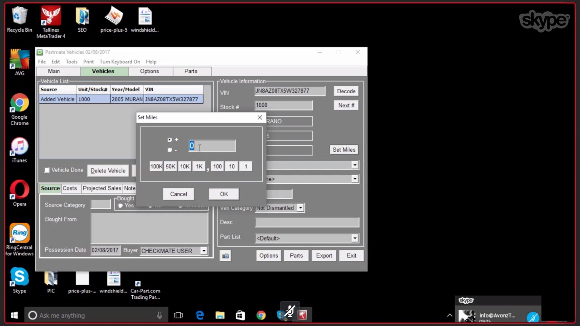The width and height of the screenshot is (580, 326).
Task: Cancel the Set Miles dialog
Action: (179, 194)
